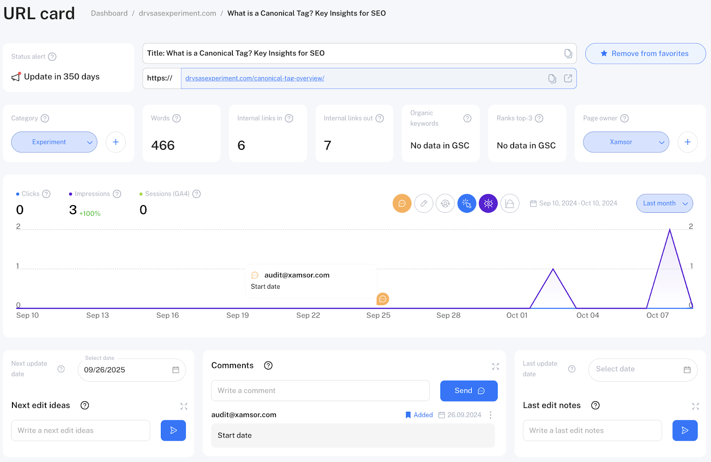Open the comment three-dot options menu

click(491, 415)
